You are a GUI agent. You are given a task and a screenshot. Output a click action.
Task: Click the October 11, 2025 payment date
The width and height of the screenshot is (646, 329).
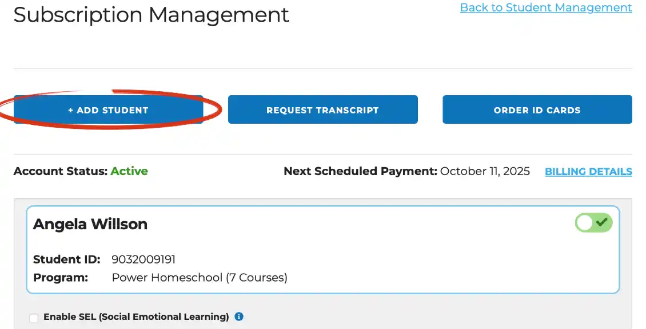(485, 171)
